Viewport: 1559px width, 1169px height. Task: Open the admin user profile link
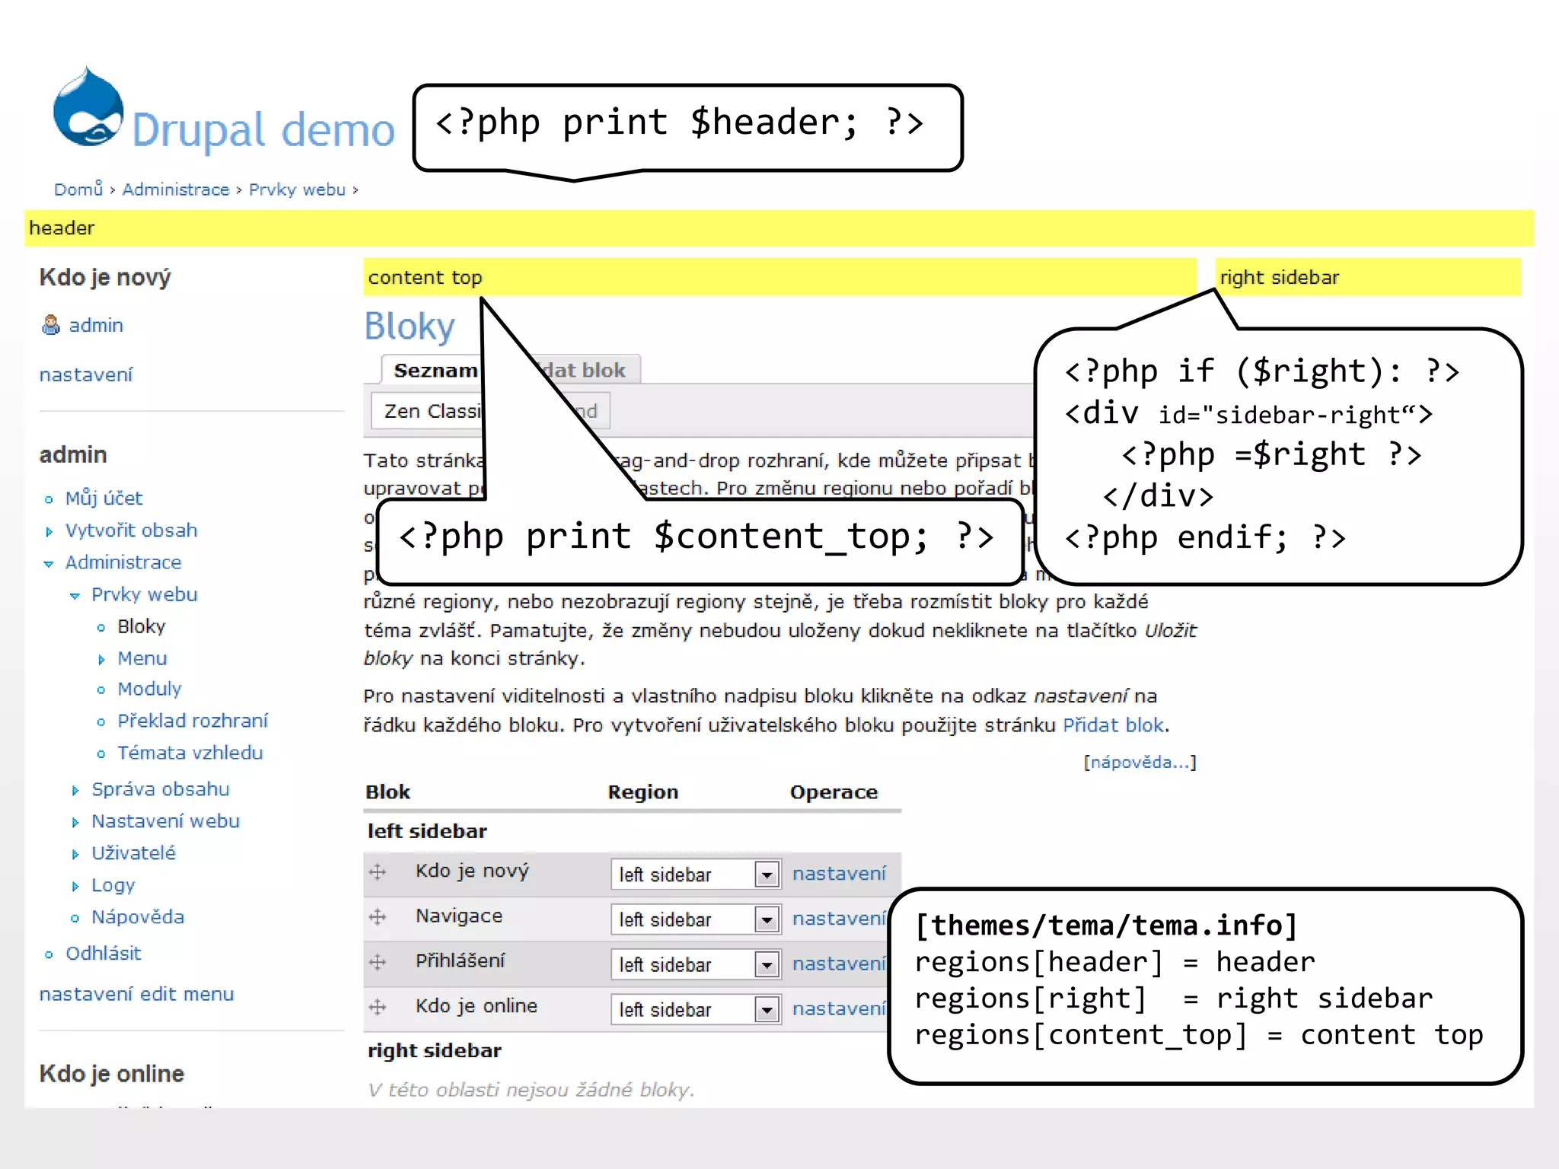(x=96, y=326)
